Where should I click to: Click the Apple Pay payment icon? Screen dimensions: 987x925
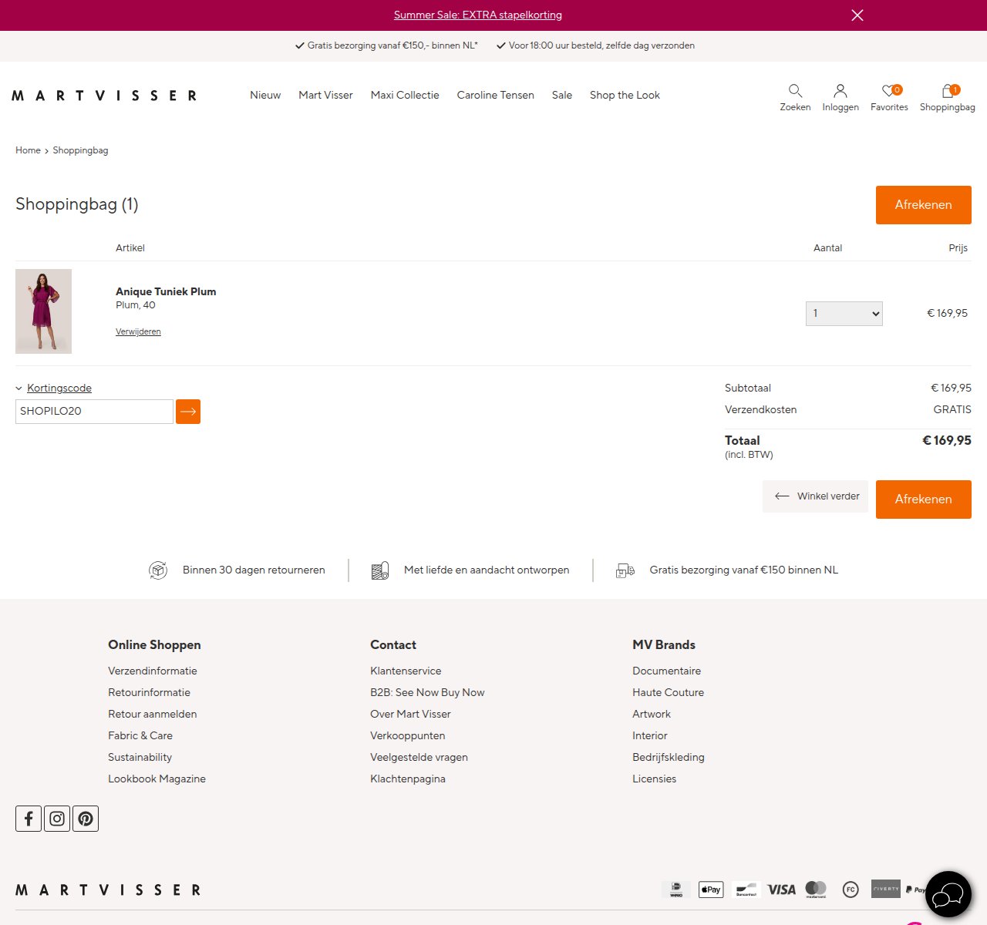tap(711, 890)
